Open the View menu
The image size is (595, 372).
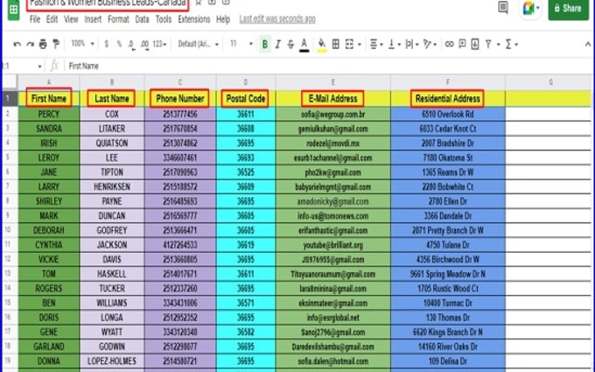click(71, 19)
